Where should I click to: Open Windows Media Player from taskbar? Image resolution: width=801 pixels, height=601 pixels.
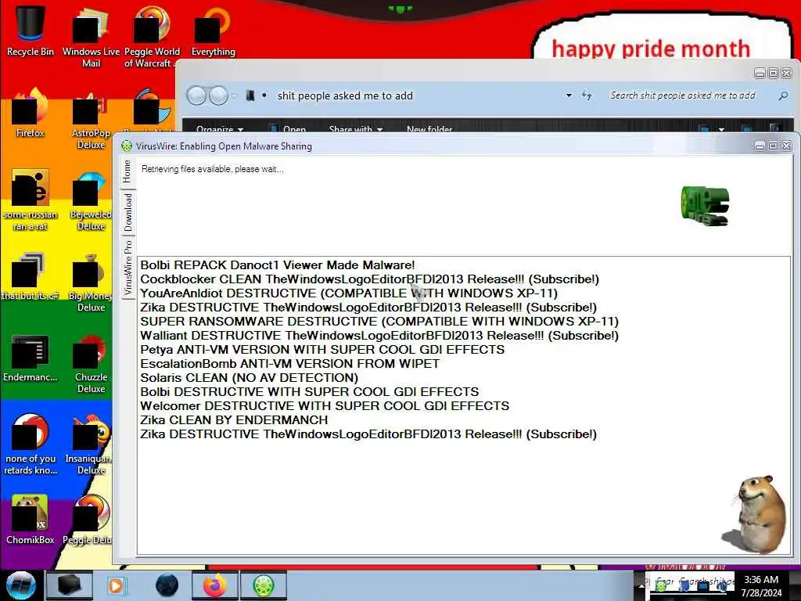click(x=117, y=585)
